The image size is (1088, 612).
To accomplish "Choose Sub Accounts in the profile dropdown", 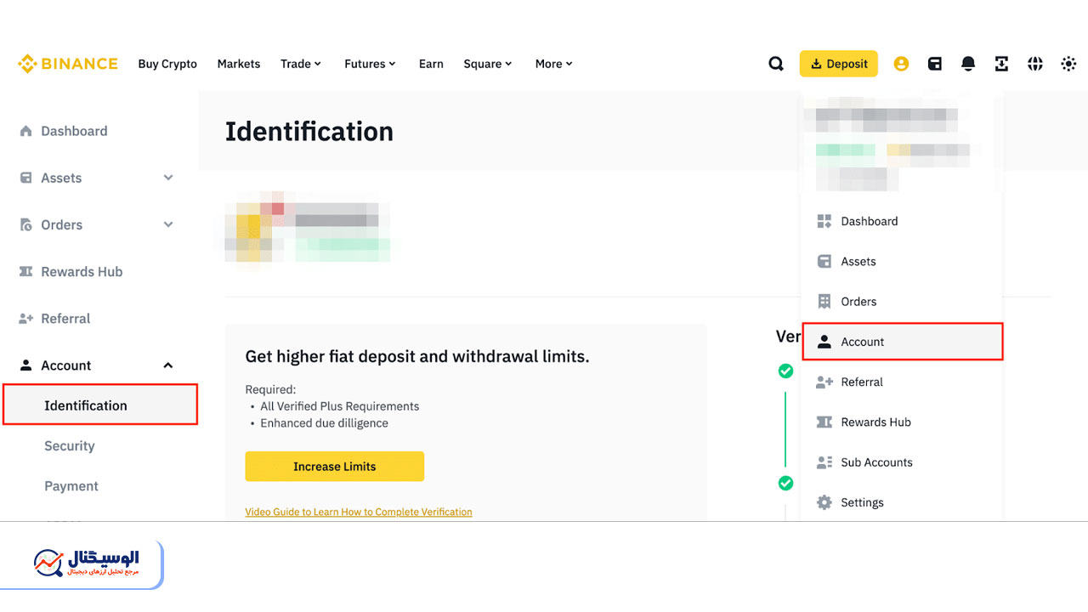I will (876, 462).
